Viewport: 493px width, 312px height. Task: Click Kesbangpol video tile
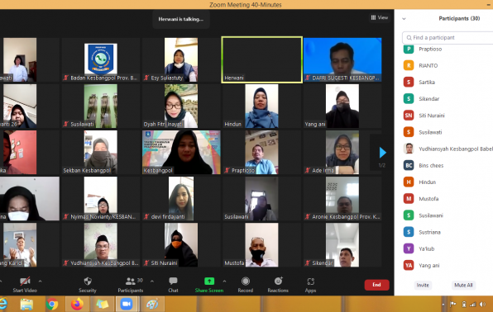click(x=181, y=152)
